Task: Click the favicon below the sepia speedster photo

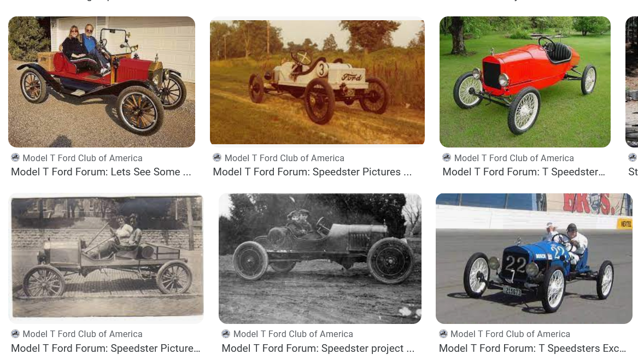Action: [x=15, y=334]
